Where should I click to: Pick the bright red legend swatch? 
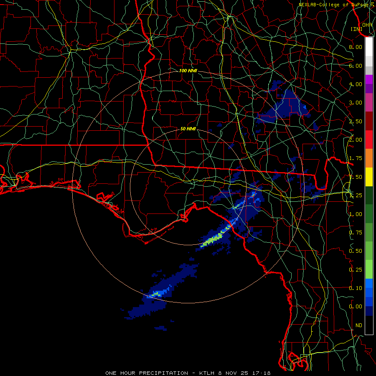(369, 140)
